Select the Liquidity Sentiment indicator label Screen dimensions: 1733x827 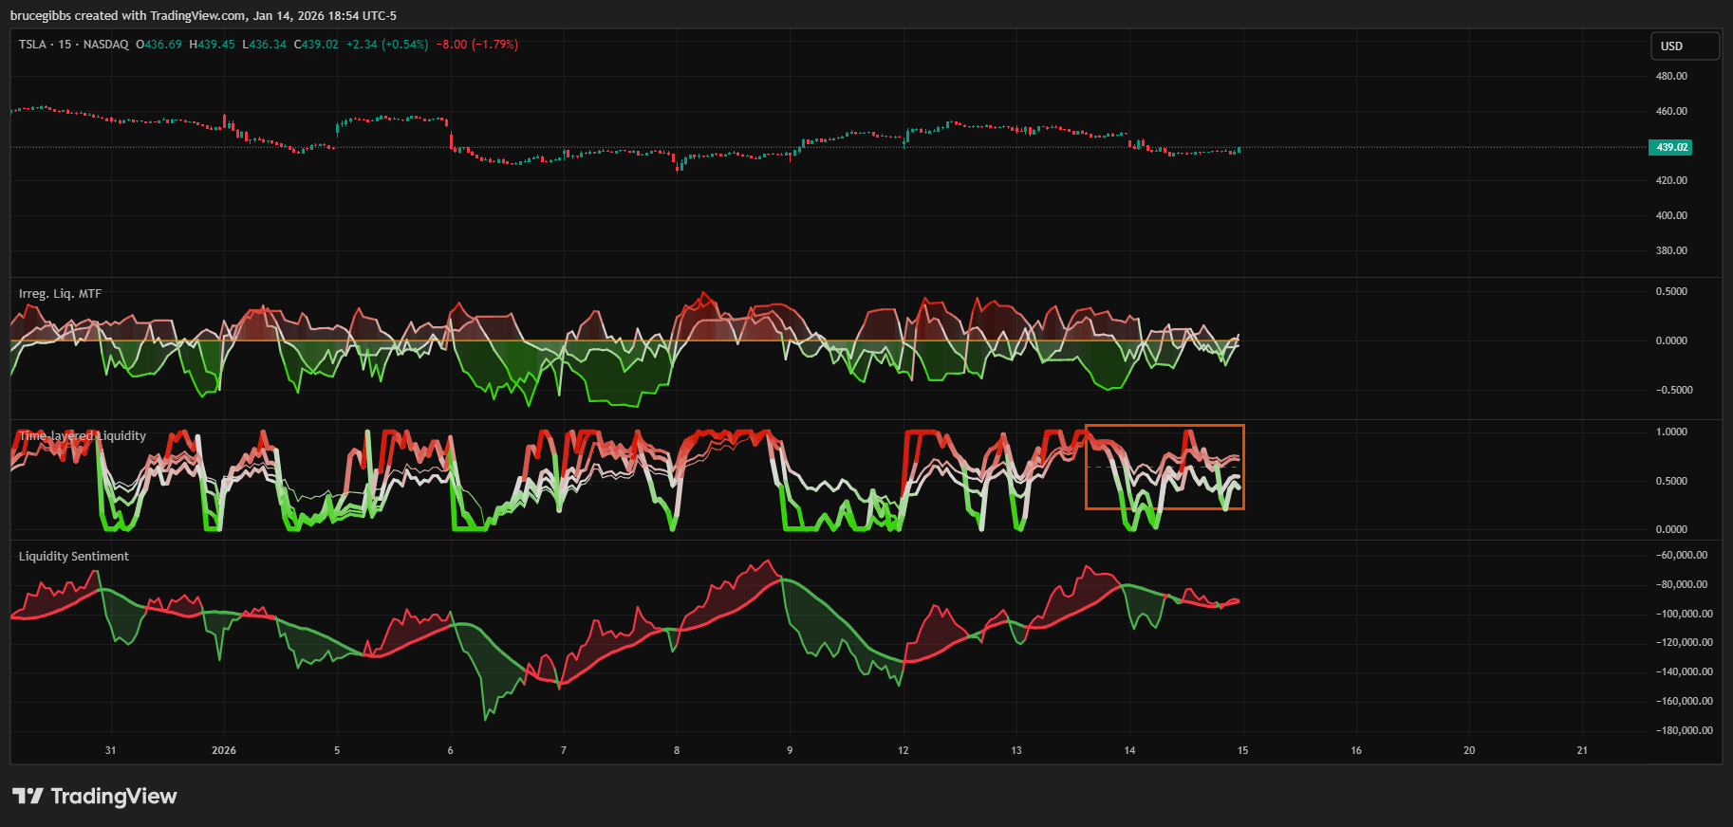(73, 557)
